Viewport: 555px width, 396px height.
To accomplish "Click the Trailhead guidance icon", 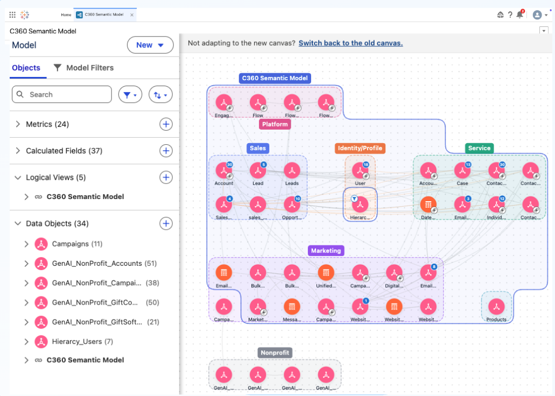I will (500, 15).
